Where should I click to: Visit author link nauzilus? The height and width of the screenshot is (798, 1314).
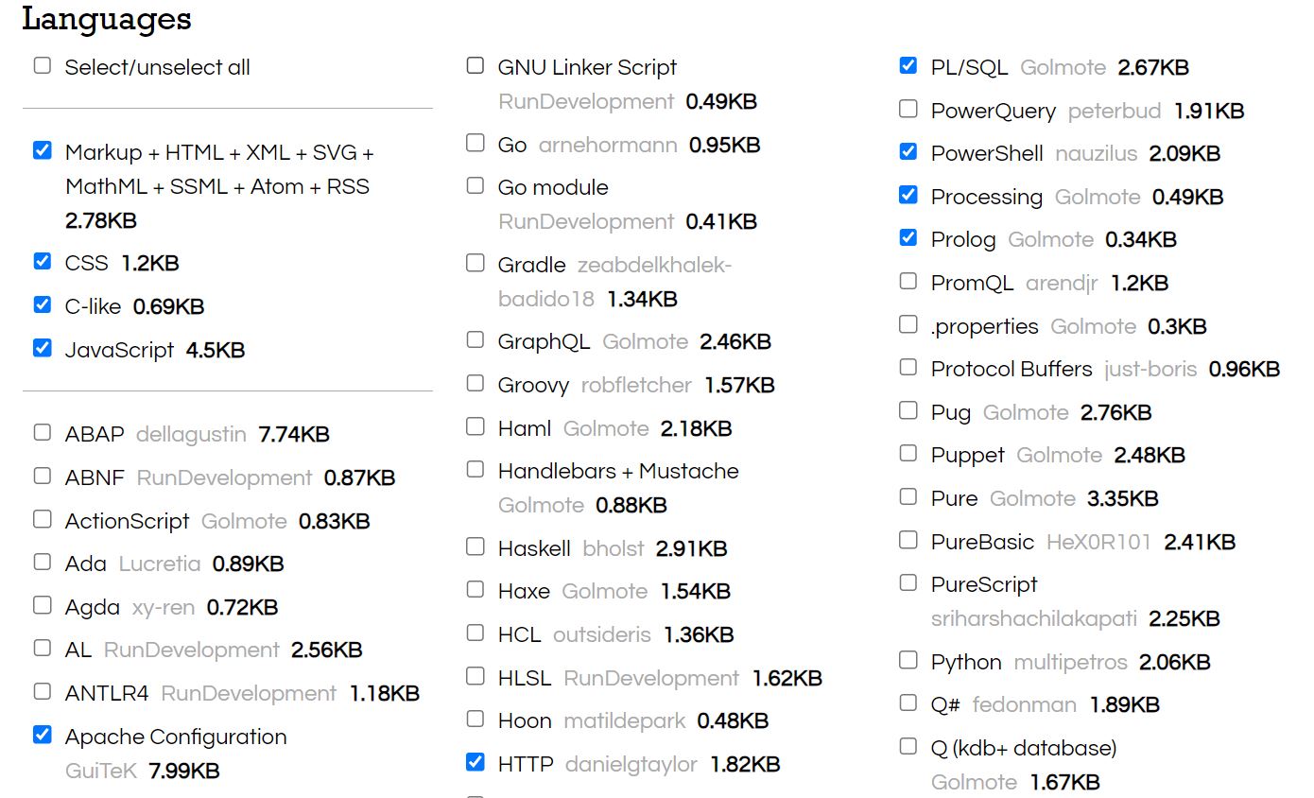(x=1097, y=154)
